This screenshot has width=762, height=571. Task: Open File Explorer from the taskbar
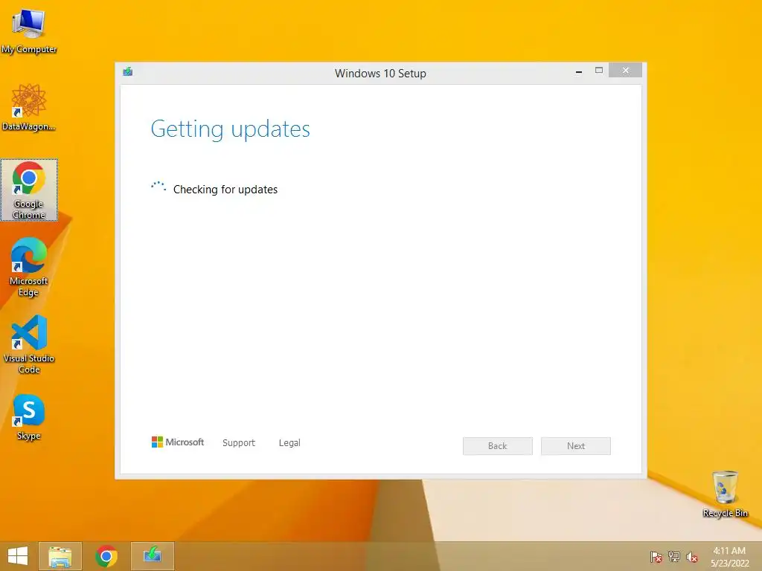(x=60, y=556)
